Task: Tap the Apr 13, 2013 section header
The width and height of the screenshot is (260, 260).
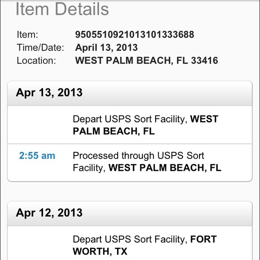Action: point(130,93)
